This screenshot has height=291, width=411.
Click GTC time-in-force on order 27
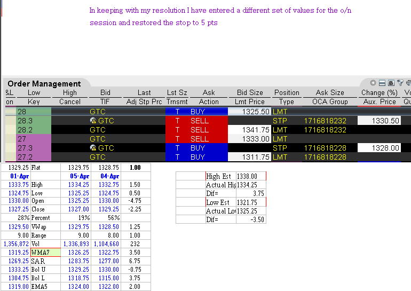pos(98,139)
